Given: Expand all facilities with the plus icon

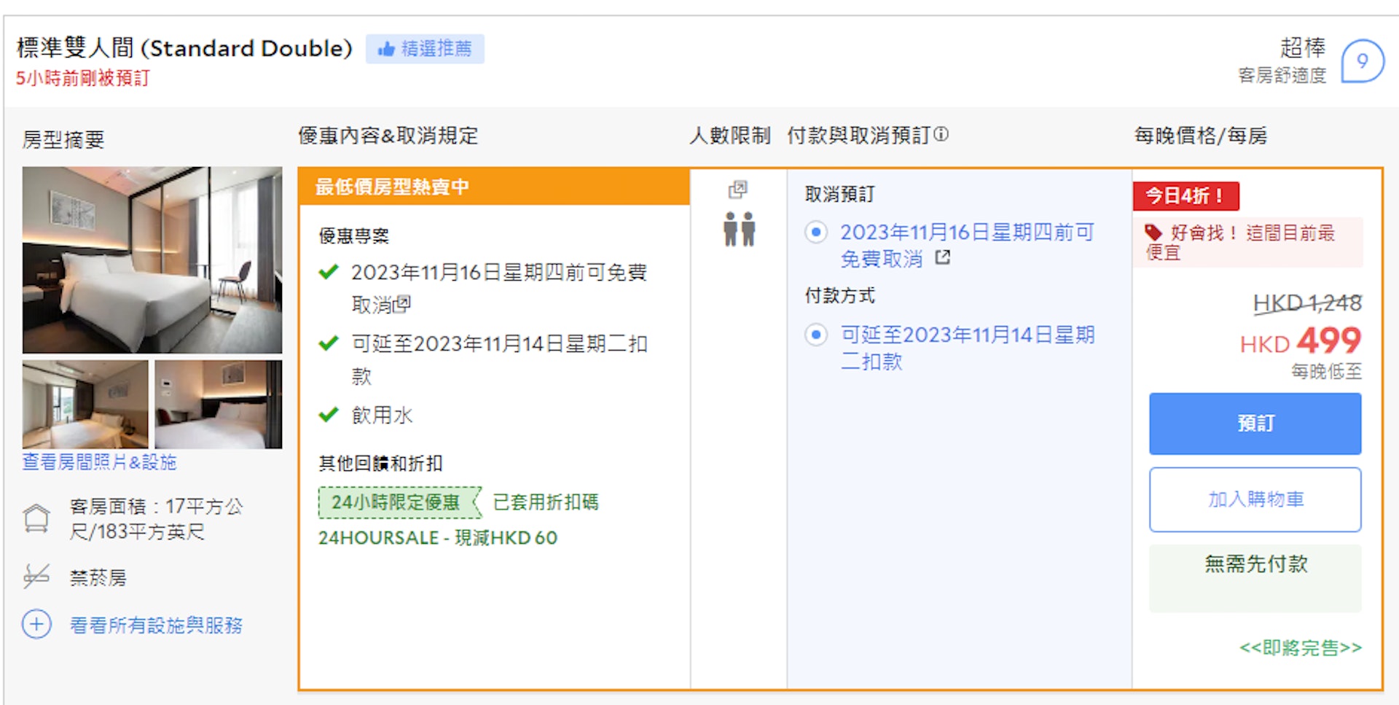Looking at the screenshot, I should pos(36,624).
